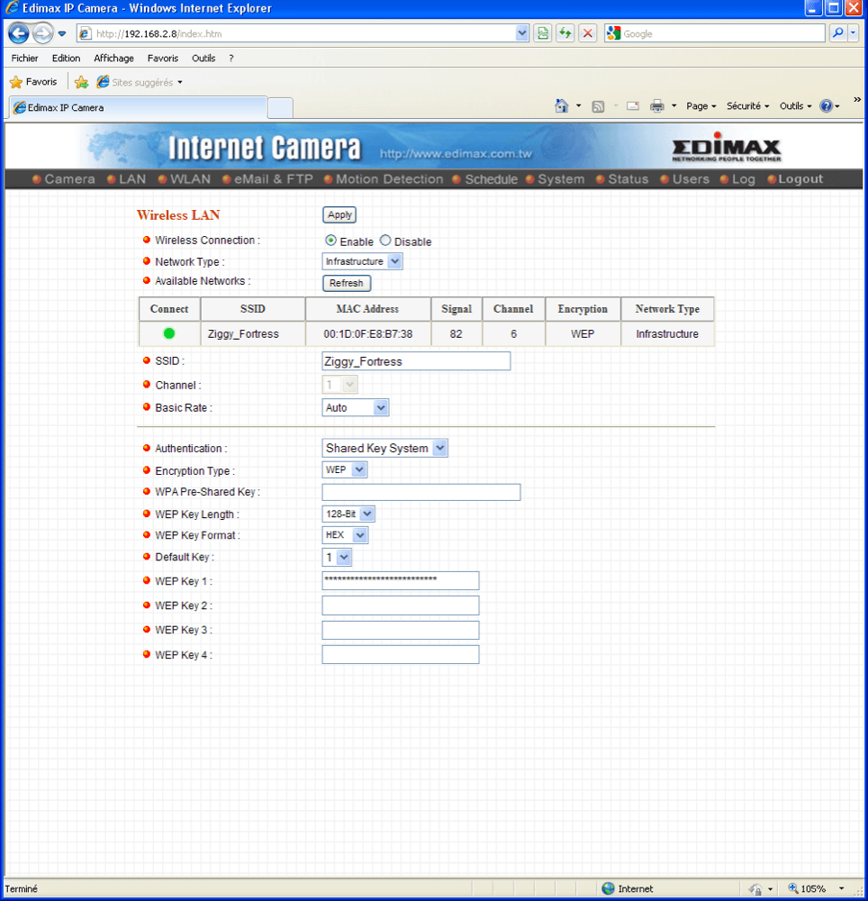868x901 pixels.
Task: Select Enable for Wireless Connection
Action: [330, 241]
